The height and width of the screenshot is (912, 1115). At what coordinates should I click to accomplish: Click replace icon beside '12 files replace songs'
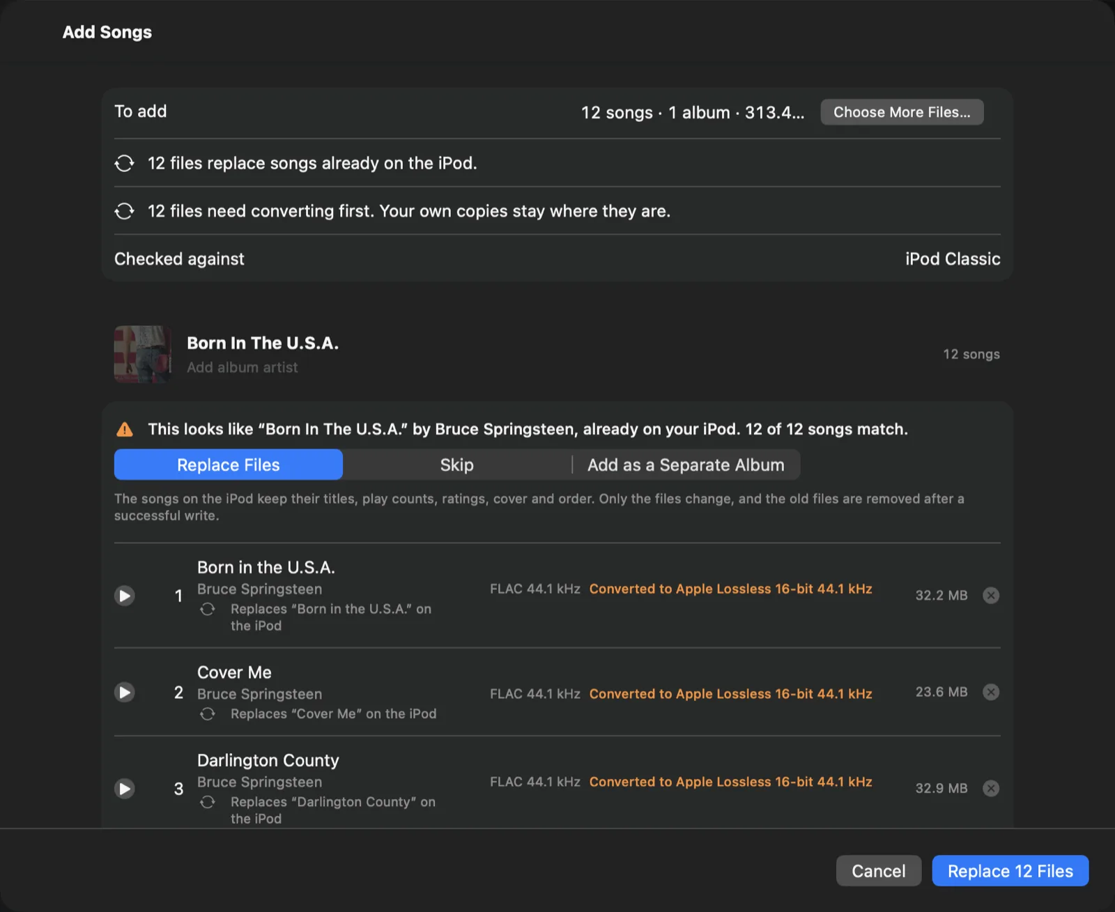(x=125, y=163)
